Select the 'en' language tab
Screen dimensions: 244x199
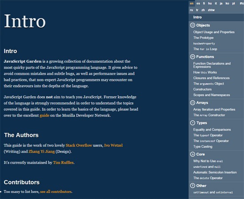click(x=192, y=4)
